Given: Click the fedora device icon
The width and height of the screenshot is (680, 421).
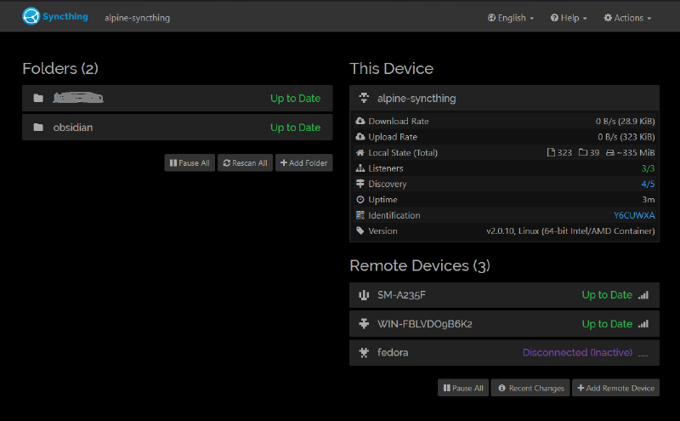Looking at the screenshot, I should (364, 352).
